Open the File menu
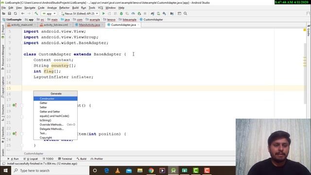 click(3, 8)
